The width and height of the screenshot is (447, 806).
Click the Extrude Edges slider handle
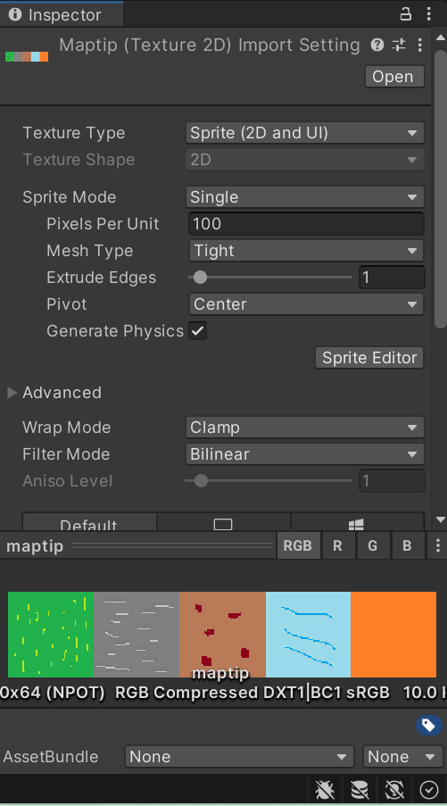[201, 278]
